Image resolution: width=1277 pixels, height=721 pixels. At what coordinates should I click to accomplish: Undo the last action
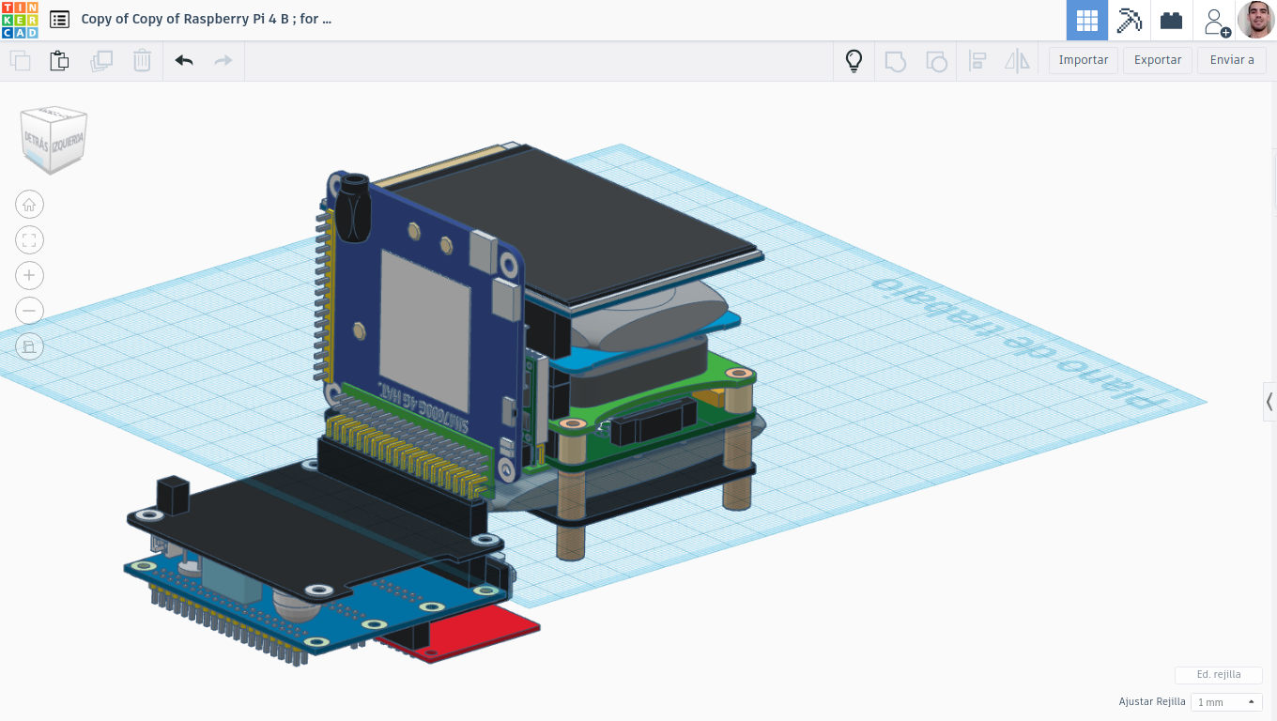tap(184, 61)
